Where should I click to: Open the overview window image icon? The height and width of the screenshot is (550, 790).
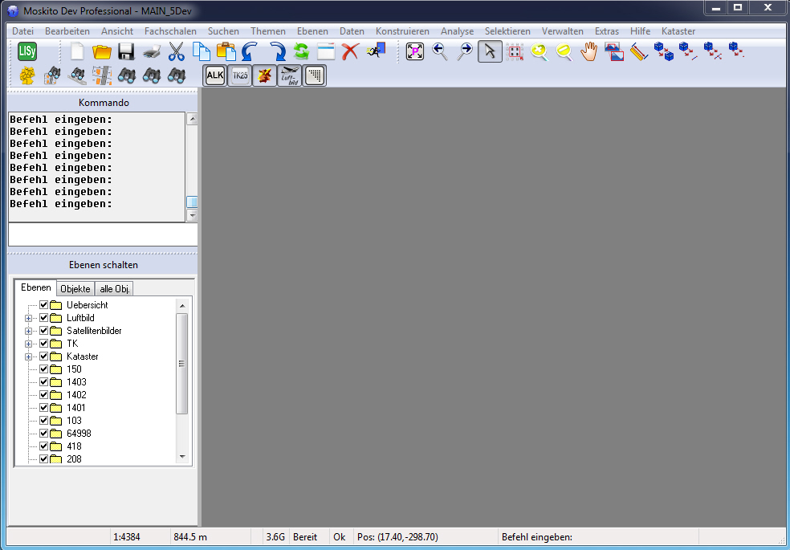click(x=613, y=51)
